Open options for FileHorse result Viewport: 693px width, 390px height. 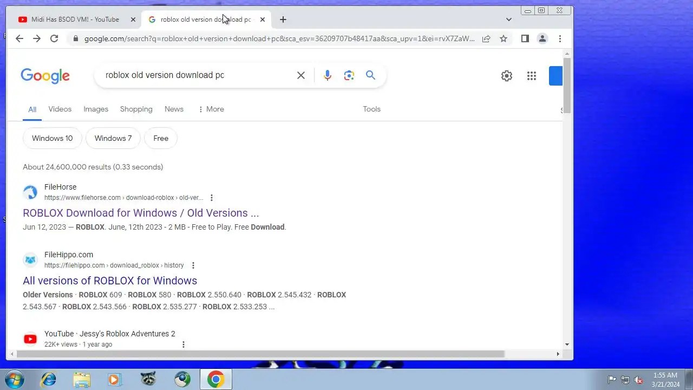click(x=212, y=198)
